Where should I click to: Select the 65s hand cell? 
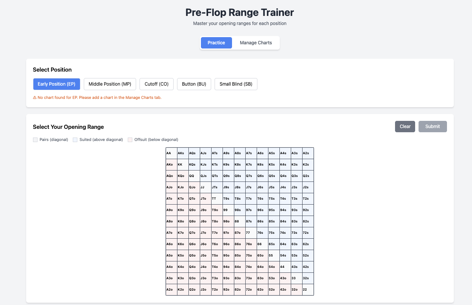click(274, 244)
